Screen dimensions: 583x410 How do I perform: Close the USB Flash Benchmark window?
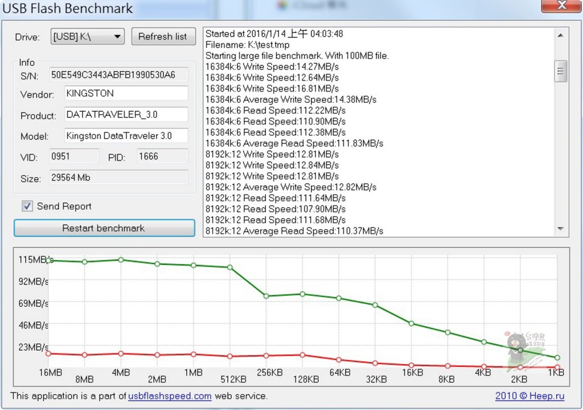561,6
